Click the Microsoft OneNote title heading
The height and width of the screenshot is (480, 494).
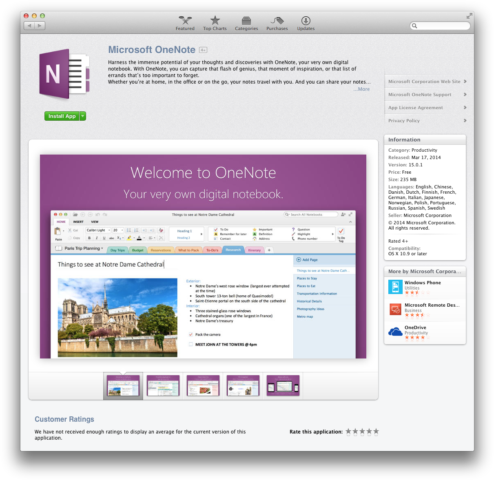pyautogui.click(x=152, y=50)
